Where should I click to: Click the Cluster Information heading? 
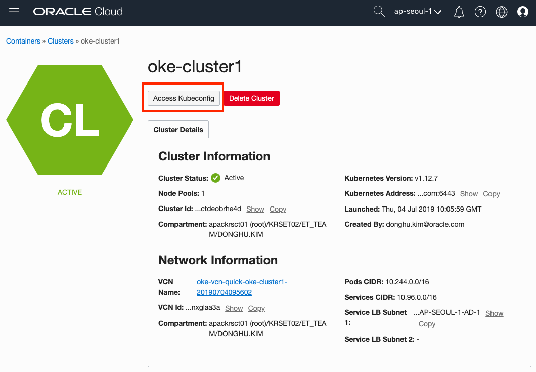click(x=214, y=156)
